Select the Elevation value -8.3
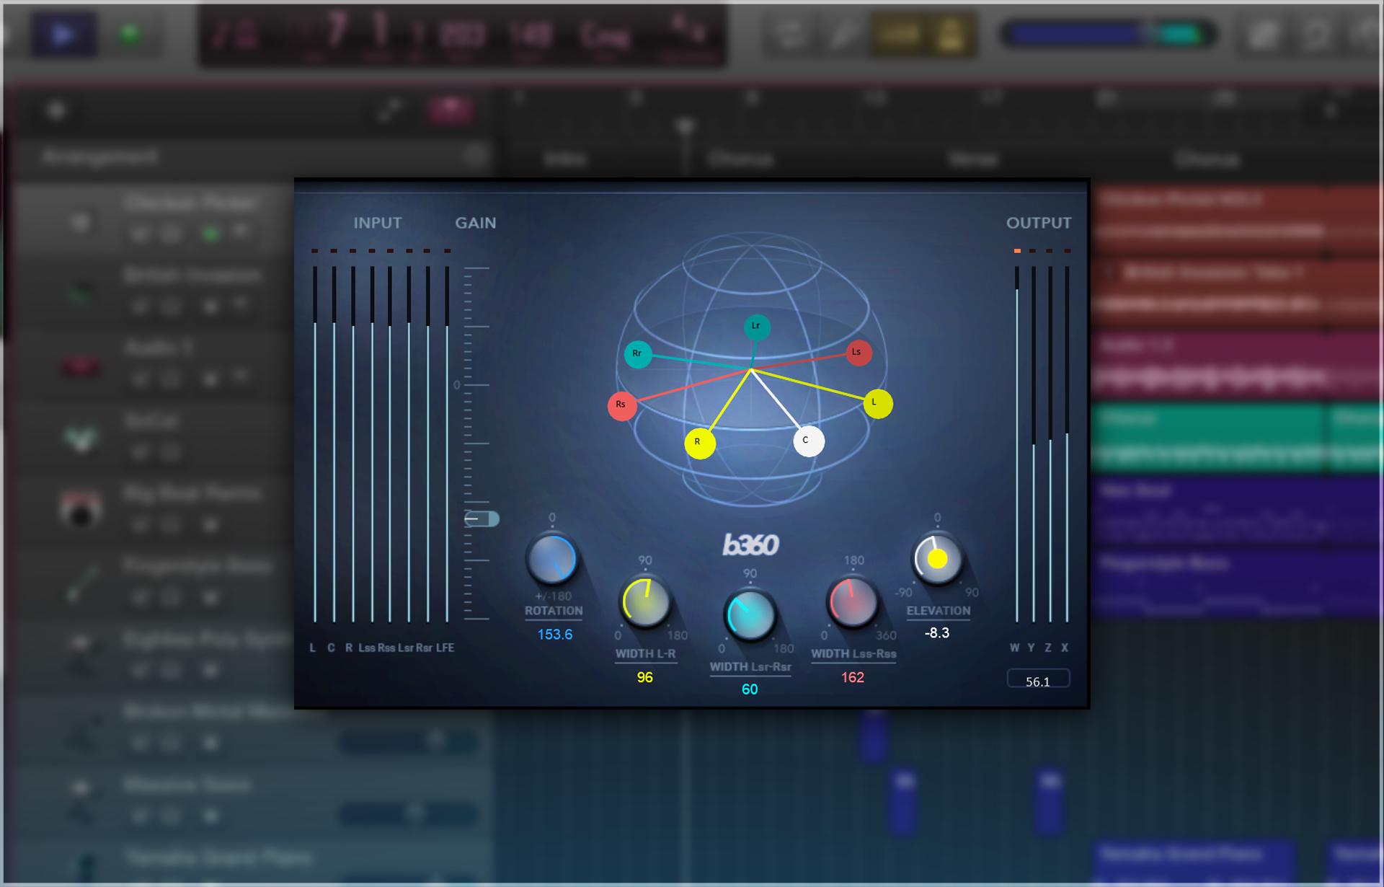Viewport: 1384px width, 887px height. (937, 633)
